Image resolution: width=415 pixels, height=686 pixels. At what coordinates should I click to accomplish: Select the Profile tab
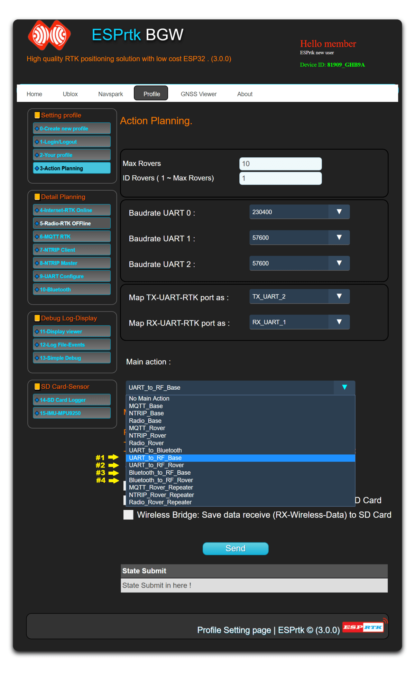click(151, 93)
